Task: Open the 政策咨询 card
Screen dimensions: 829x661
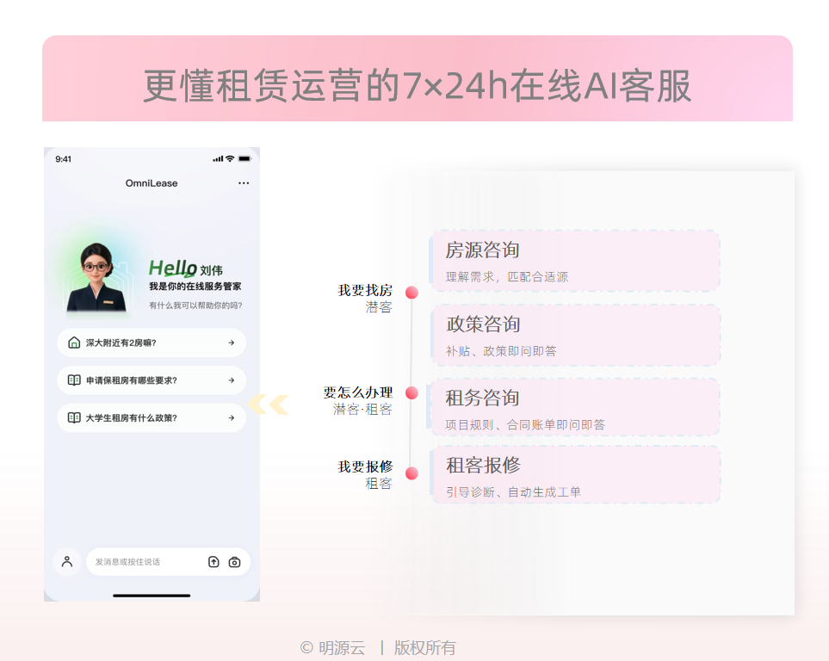Action: point(575,336)
